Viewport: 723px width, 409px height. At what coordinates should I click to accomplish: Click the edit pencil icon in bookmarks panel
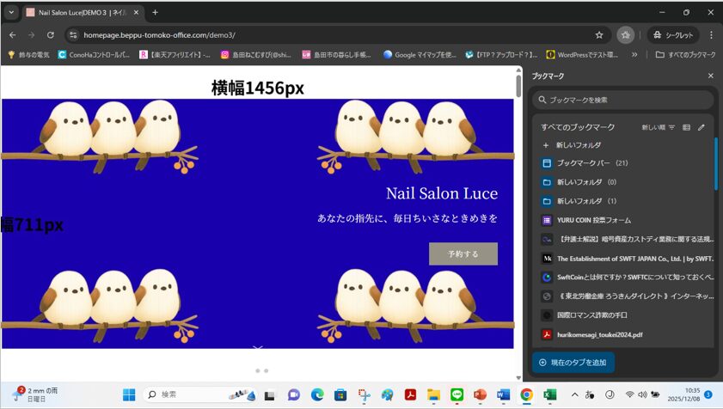click(x=702, y=127)
